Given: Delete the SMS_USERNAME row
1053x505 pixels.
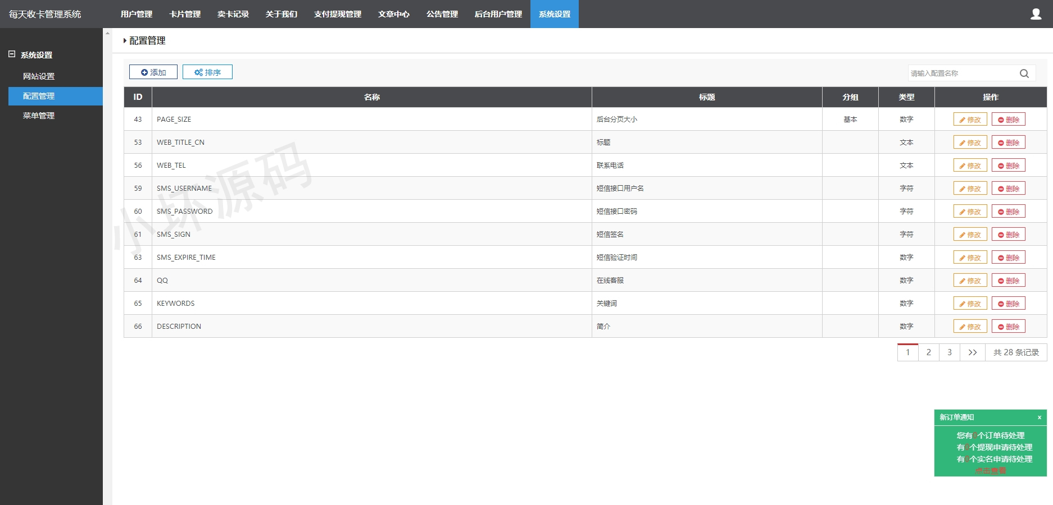Looking at the screenshot, I should 1009,189.
